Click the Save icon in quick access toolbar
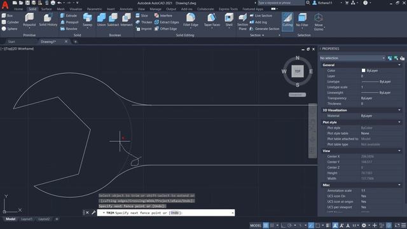Image resolution: width=407 pixels, height=229 pixels. tap(27, 3)
